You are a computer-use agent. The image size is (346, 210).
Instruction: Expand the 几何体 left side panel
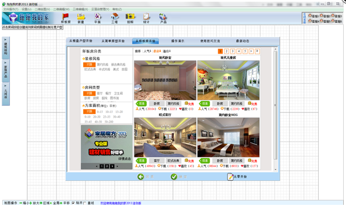click(6, 94)
